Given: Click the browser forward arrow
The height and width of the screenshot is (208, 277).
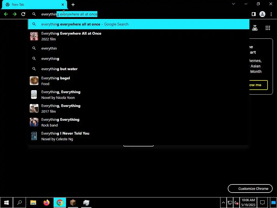Looking at the screenshot, I should (15, 14).
